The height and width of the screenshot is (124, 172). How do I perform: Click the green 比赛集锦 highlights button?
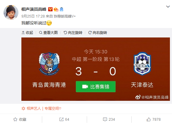click(96, 87)
